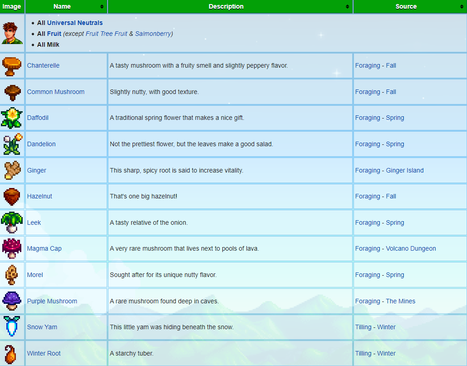Click the Daffodil flower icon
This screenshot has width=467, height=366.
coord(12,118)
